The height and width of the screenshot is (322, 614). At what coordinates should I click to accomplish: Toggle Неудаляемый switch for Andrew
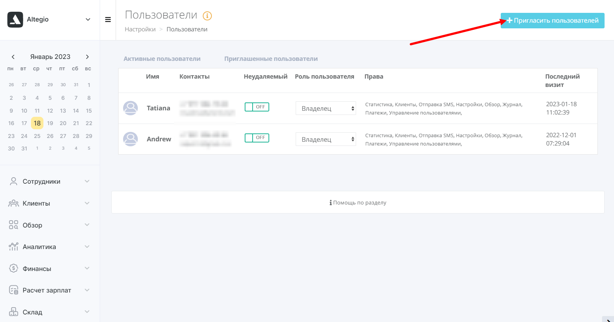coord(257,138)
